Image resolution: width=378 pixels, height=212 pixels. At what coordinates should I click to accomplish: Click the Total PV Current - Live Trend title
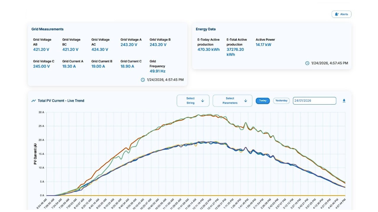coord(61,101)
